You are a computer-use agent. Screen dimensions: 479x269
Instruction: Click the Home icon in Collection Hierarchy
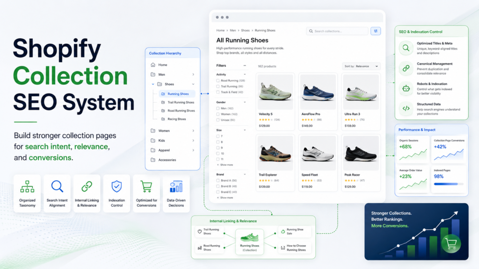[x=153, y=64]
